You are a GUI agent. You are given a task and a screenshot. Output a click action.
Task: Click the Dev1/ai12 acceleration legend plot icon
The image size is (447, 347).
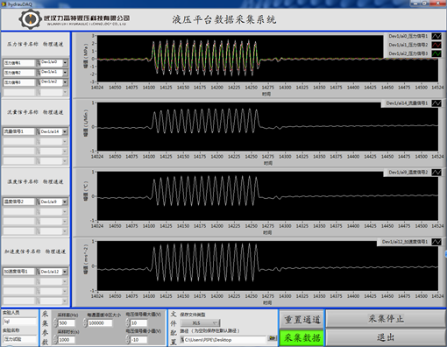point(436,242)
